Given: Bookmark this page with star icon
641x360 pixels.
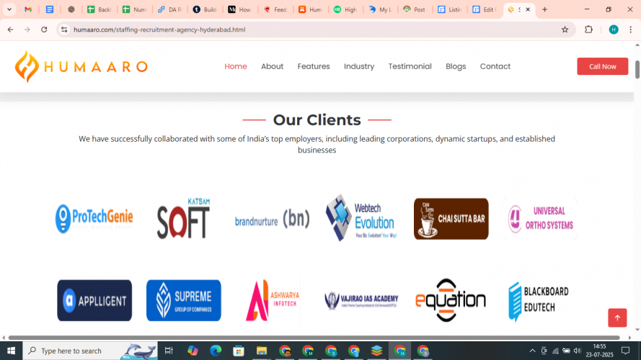Looking at the screenshot, I should point(565,30).
